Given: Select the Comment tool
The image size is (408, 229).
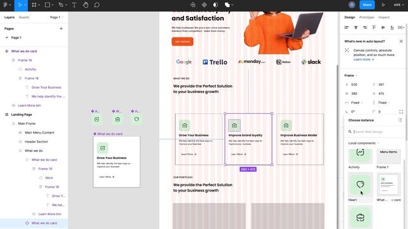Looking at the screenshot, I should pyautogui.click(x=97, y=5).
